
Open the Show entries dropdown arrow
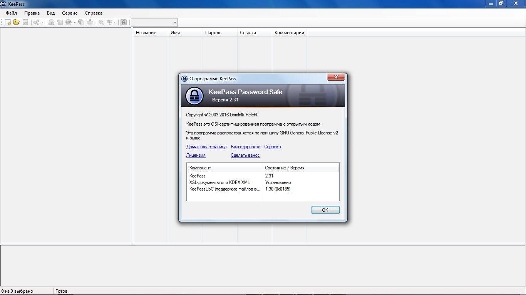pos(115,22)
